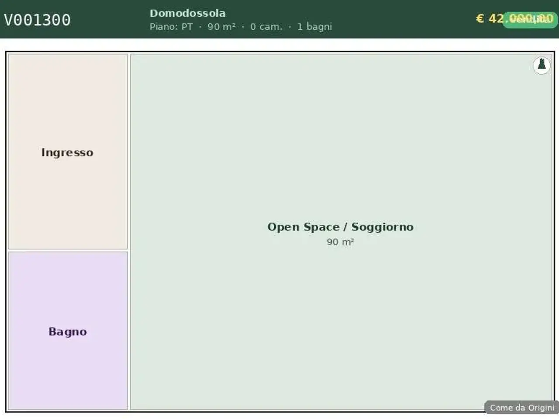Click the Domodossola location title
The image size is (559, 419).
[187, 13]
